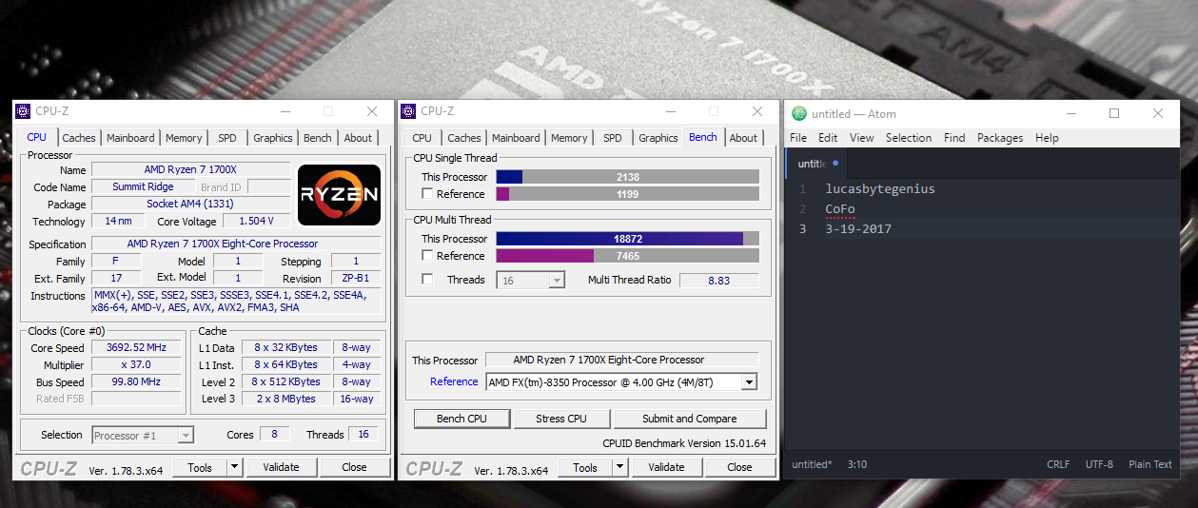1198x508 pixels.
Task: Click the Bench CPU button
Action: [x=462, y=419]
